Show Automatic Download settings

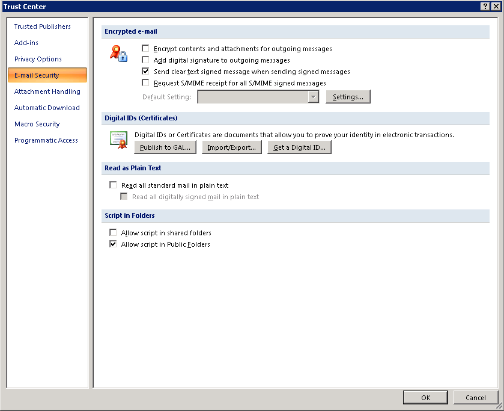tap(47, 108)
